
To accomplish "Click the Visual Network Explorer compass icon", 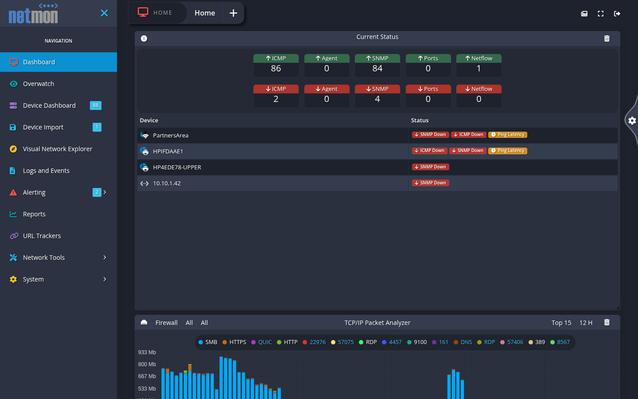I will 13,149.
